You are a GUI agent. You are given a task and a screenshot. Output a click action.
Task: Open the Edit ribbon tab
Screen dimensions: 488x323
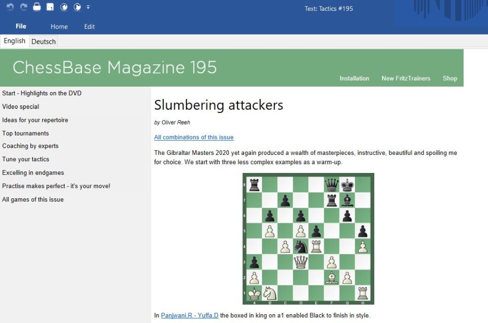tap(89, 27)
